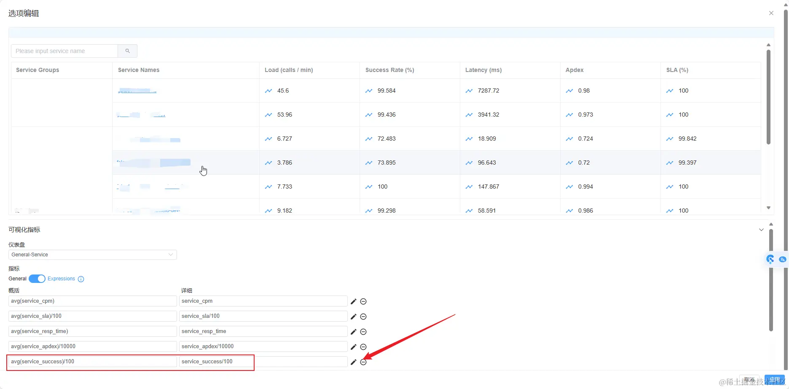
Task: Open trend chart icon for Load 7.733
Action: click(268, 187)
